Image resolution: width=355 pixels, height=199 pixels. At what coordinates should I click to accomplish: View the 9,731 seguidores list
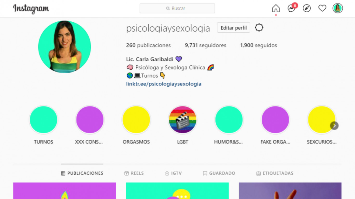206,45
